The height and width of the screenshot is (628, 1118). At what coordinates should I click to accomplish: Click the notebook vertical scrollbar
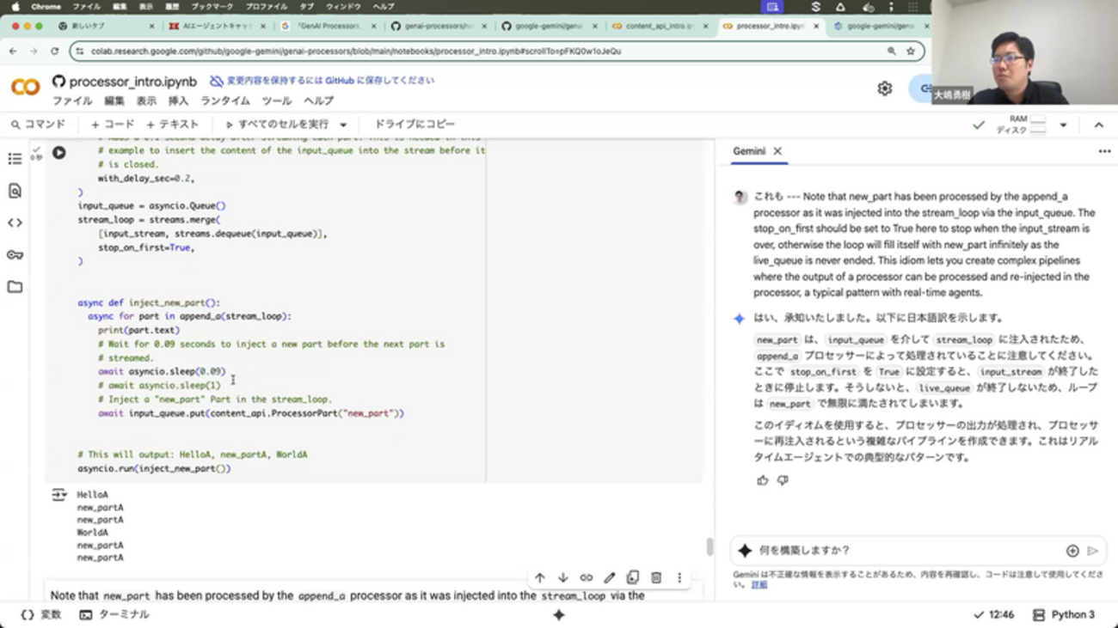point(709,546)
